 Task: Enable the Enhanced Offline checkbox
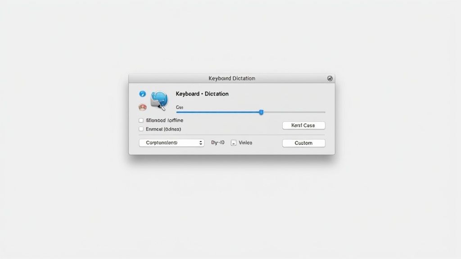(x=141, y=120)
